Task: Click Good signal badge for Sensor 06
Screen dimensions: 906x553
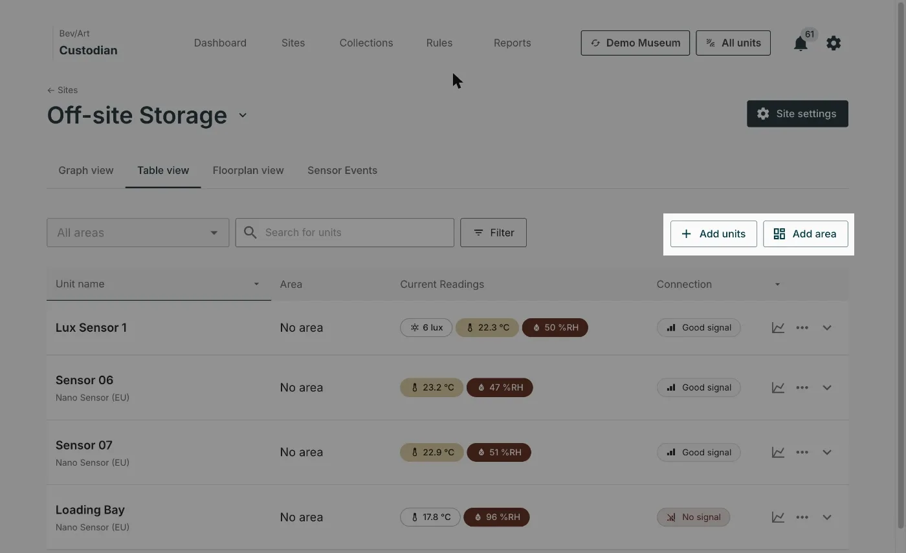Action: [x=698, y=387]
